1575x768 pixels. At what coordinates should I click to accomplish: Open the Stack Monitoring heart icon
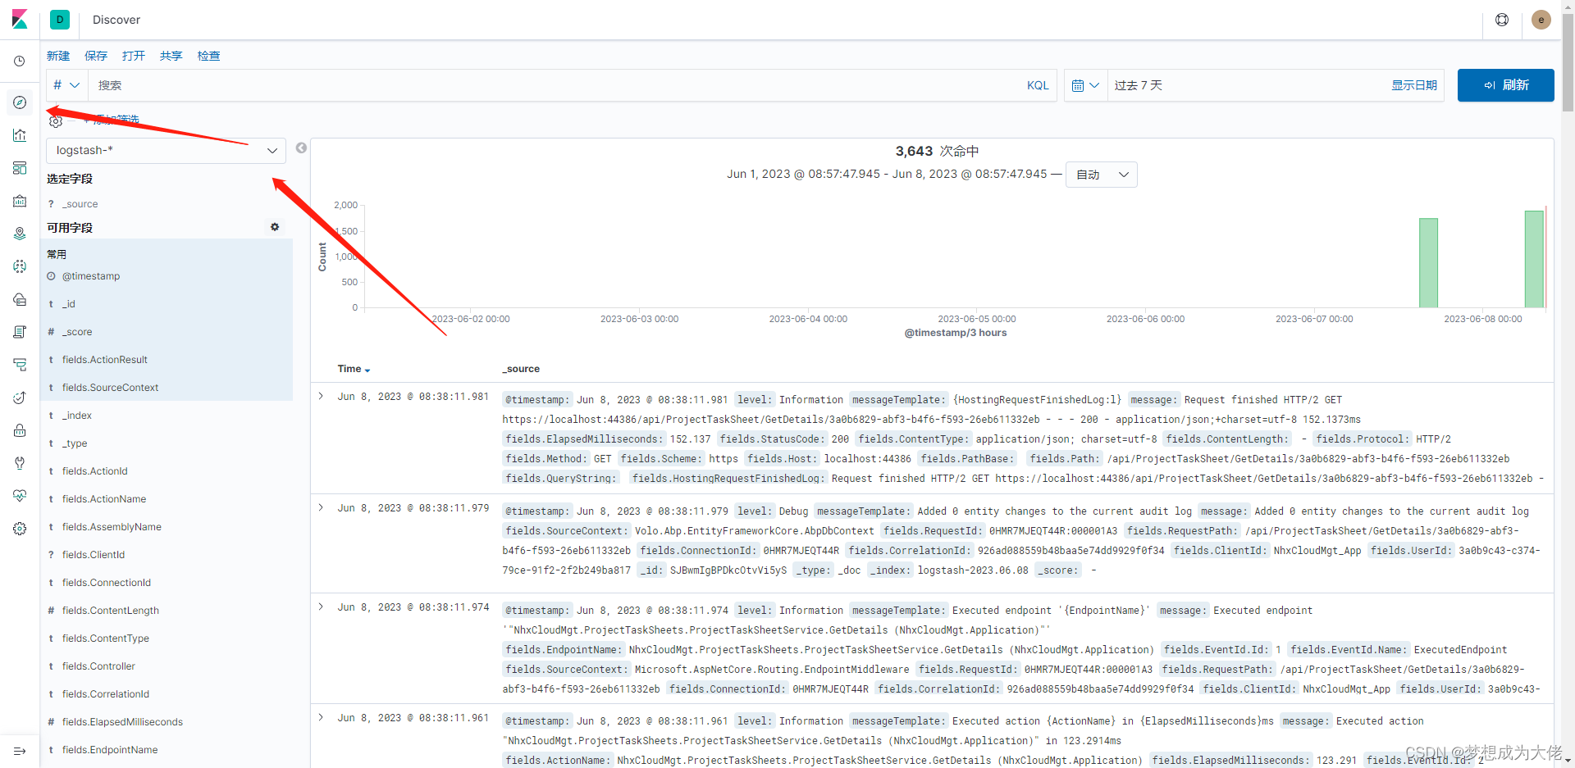point(20,495)
